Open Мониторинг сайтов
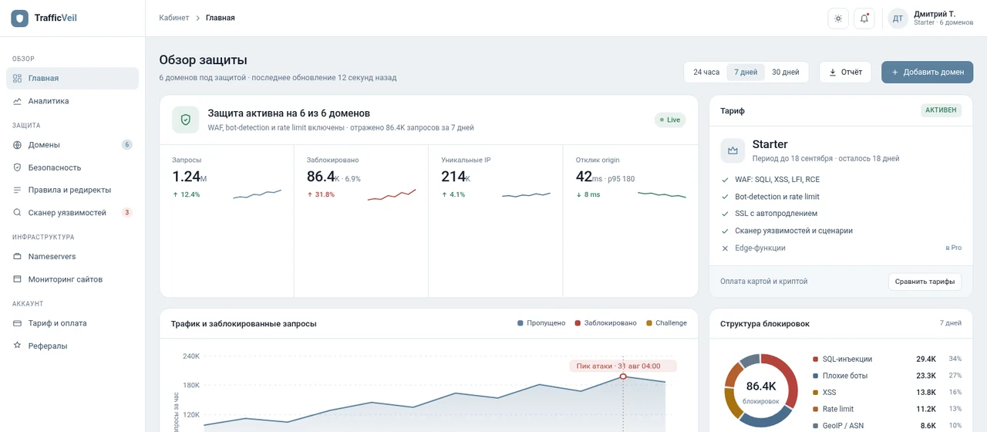Screen dimensions: 987x432 [72, 279]
